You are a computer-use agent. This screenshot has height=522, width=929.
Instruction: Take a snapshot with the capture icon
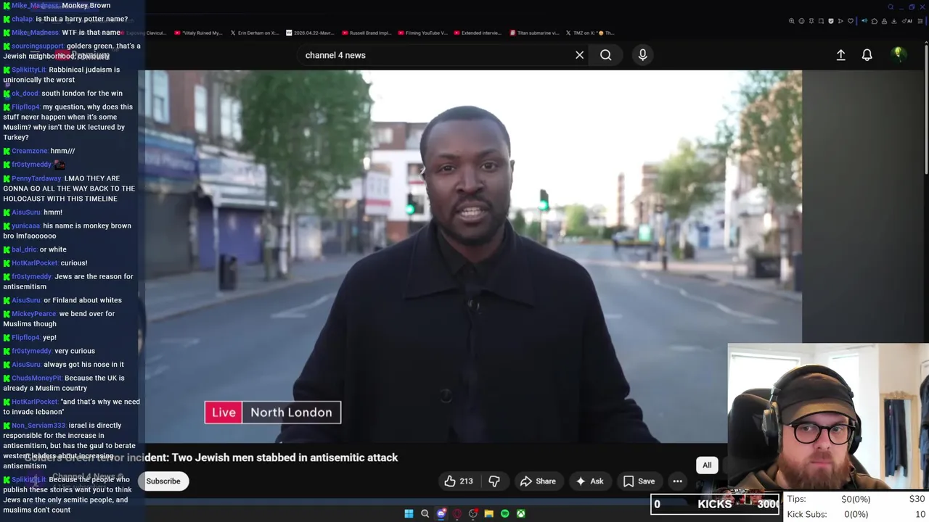pyautogui.click(x=821, y=21)
